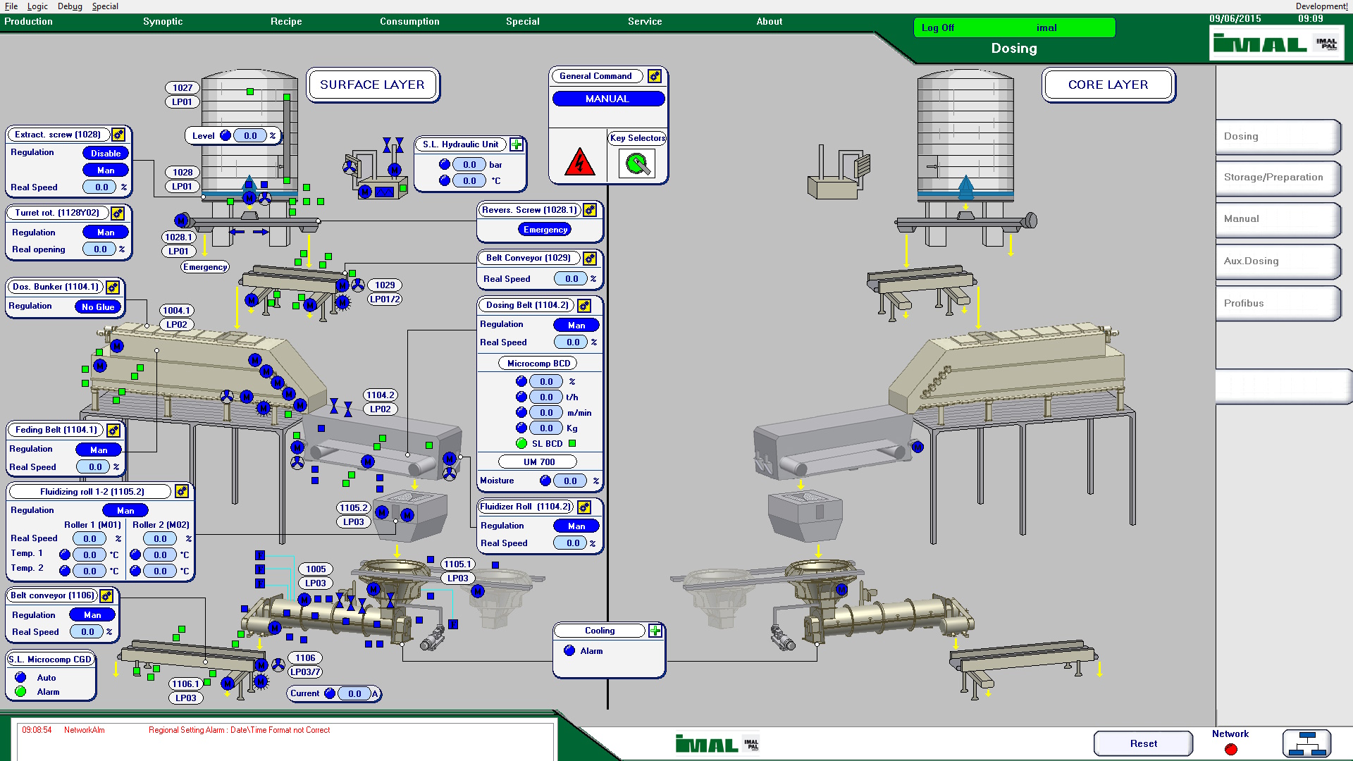Toggle Dos. Bunker regulation No Glue button

click(98, 307)
